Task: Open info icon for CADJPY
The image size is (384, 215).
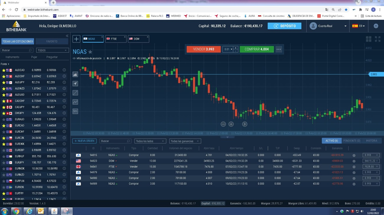Action: tap(64, 107)
